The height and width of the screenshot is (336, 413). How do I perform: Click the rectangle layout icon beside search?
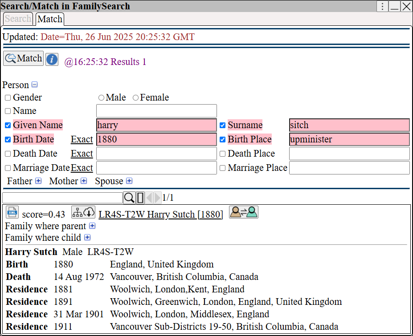[140, 198]
